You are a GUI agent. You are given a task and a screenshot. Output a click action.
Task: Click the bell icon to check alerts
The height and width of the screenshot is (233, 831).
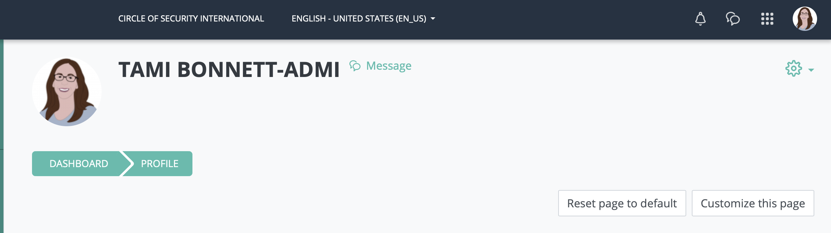click(701, 19)
